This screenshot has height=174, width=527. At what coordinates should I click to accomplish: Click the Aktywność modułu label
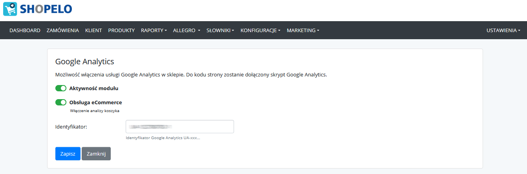tap(94, 88)
